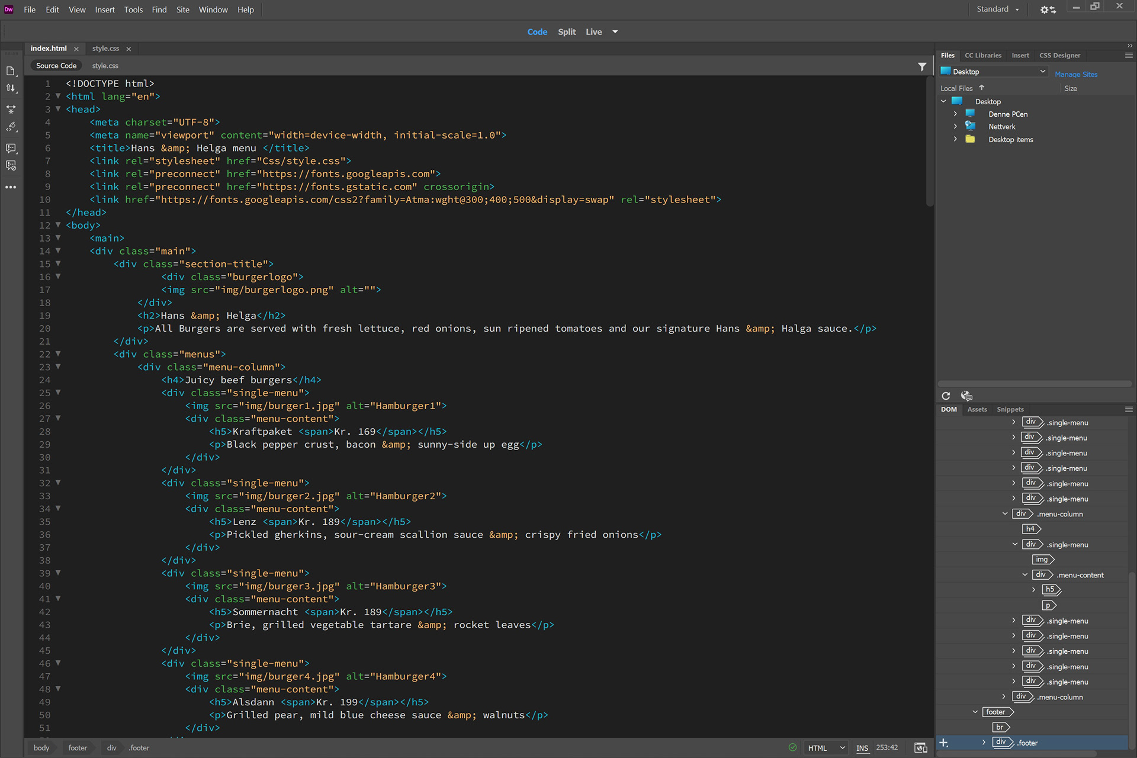Click the green no-errors check icon
Image resolution: width=1137 pixels, height=758 pixels.
coord(792,747)
